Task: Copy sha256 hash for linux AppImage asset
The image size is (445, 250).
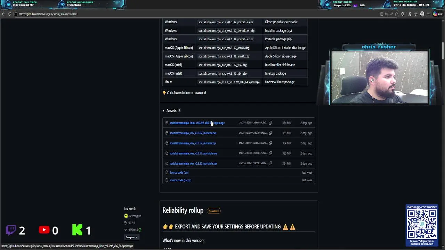Action: click(x=270, y=123)
